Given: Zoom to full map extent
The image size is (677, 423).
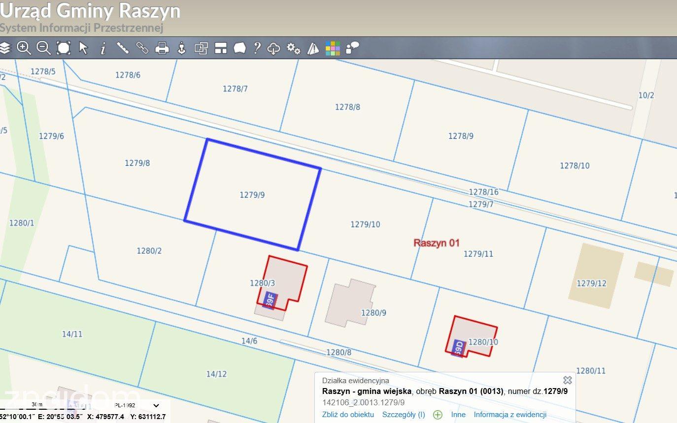Looking at the screenshot, I should coord(64,48).
